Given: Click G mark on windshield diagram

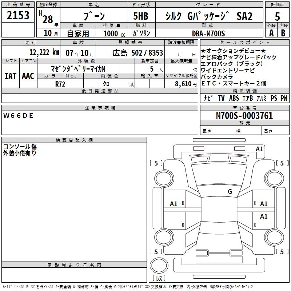Looking at the screenshot, I should click(x=230, y=191).
